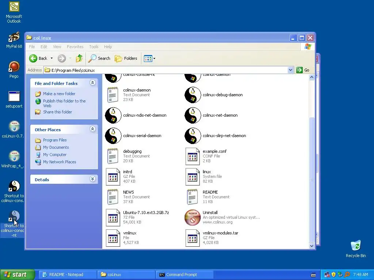The image size is (374, 280).
Task: Select the colinux-net-daemon icon
Action: click(192, 115)
